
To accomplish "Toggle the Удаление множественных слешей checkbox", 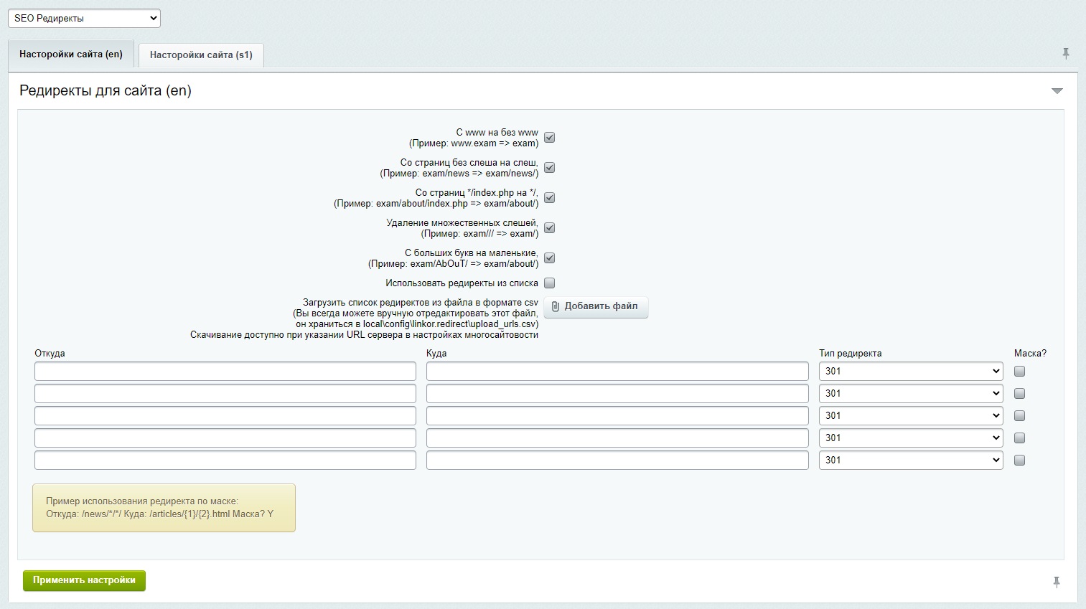I will coord(550,227).
